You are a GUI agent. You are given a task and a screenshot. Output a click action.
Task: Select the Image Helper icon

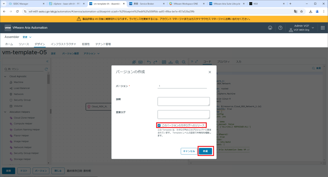point(11,141)
